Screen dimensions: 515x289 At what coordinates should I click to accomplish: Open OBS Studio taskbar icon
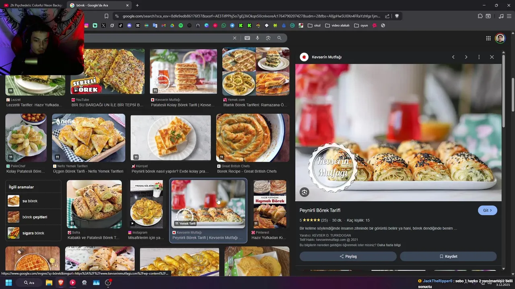tap(108, 283)
